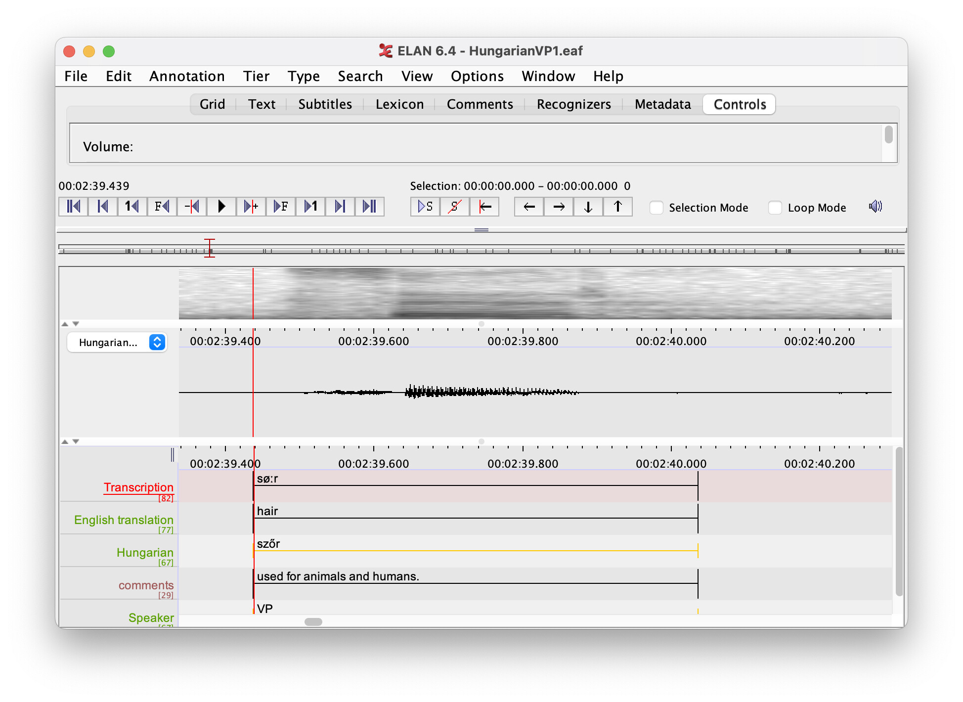Select the Controls tab
Screen dimensions: 963x702
click(740, 104)
